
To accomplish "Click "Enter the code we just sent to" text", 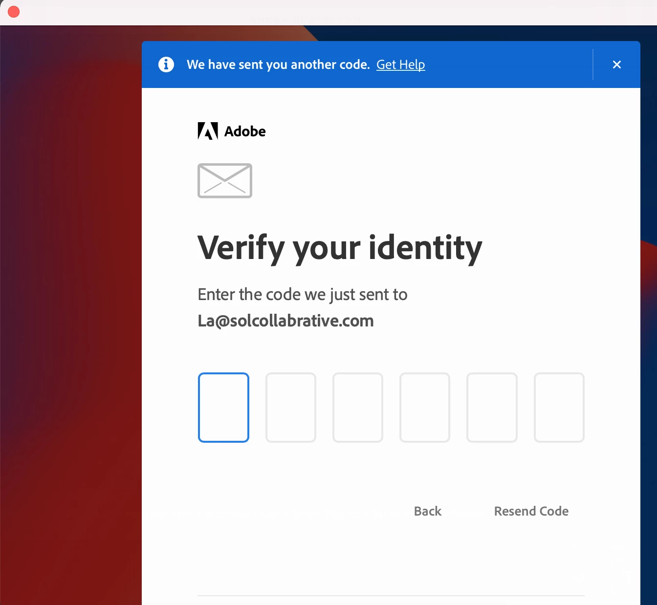I will pos(303,295).
